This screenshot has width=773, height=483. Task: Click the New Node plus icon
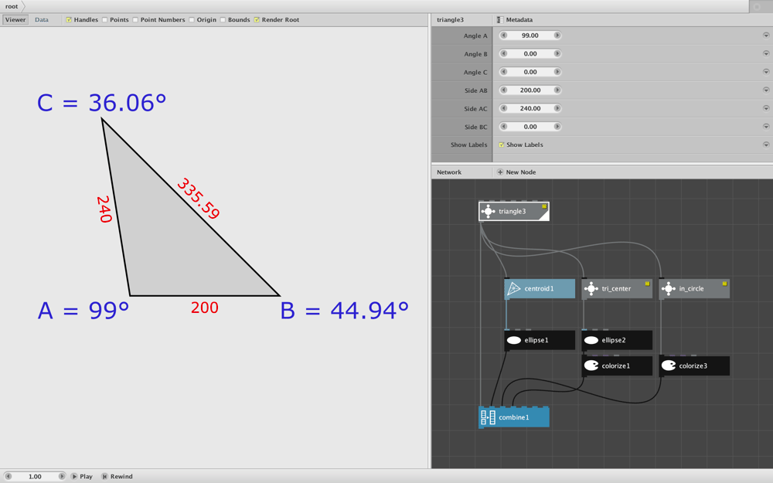[x=500, y=172]
